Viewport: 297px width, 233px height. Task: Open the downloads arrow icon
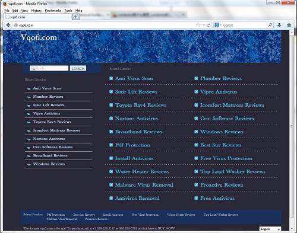click(279, 25)
